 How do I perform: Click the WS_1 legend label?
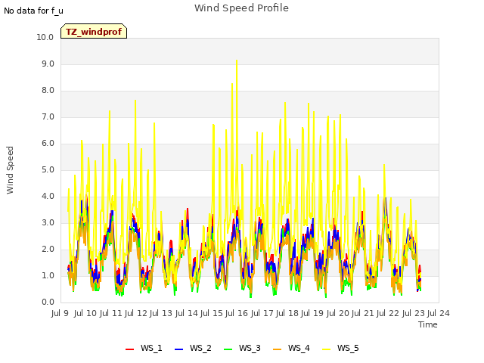[x=151, y=348]
